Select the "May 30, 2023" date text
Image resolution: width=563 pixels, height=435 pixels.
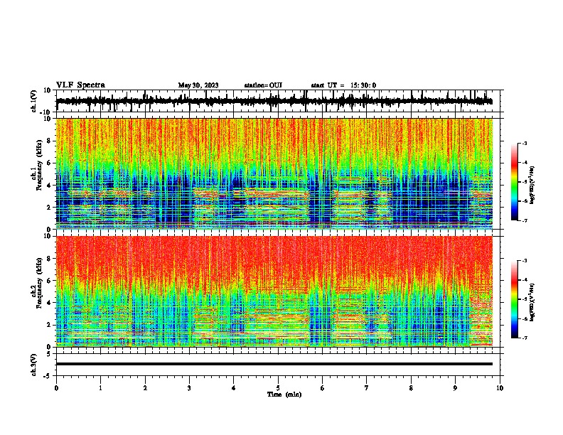[x=198, y=85]
